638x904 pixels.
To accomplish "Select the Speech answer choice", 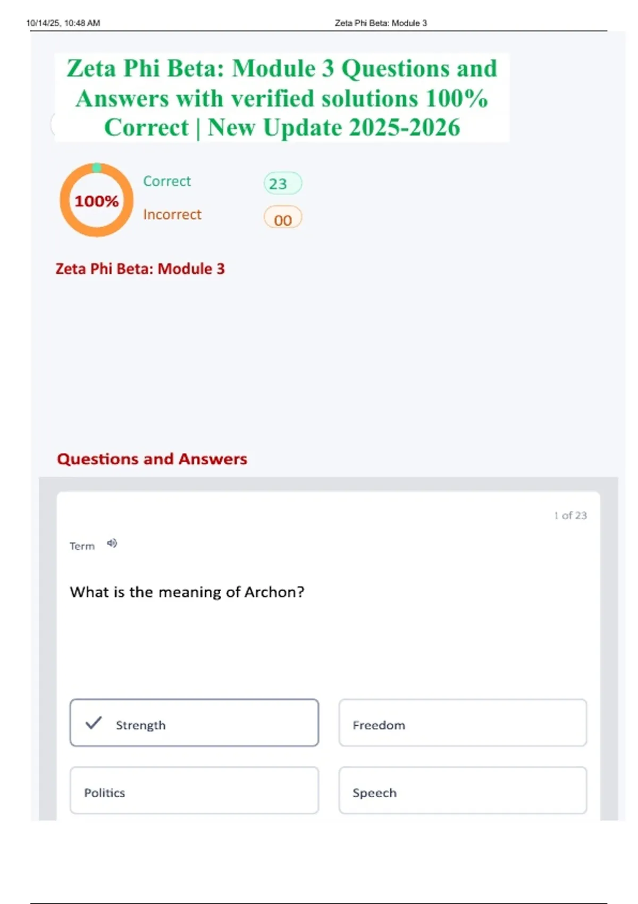I will (463, 791).
